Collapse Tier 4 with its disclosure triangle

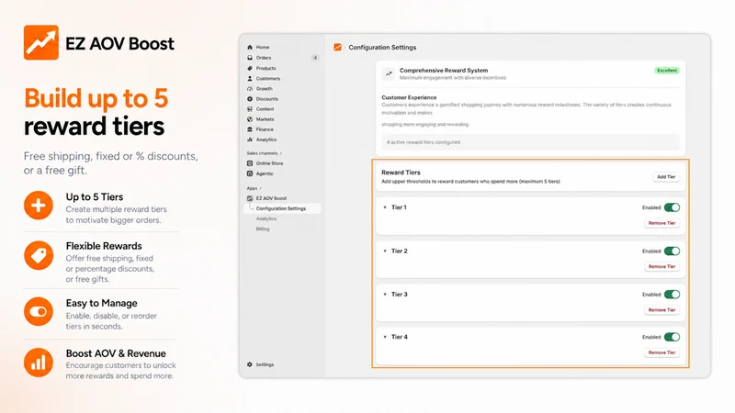[x=385, y=337]
